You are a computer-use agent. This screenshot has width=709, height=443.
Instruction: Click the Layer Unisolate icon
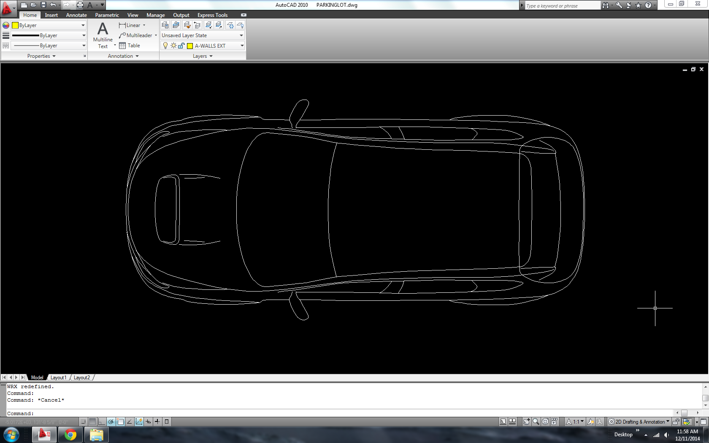tap(219, 25)
